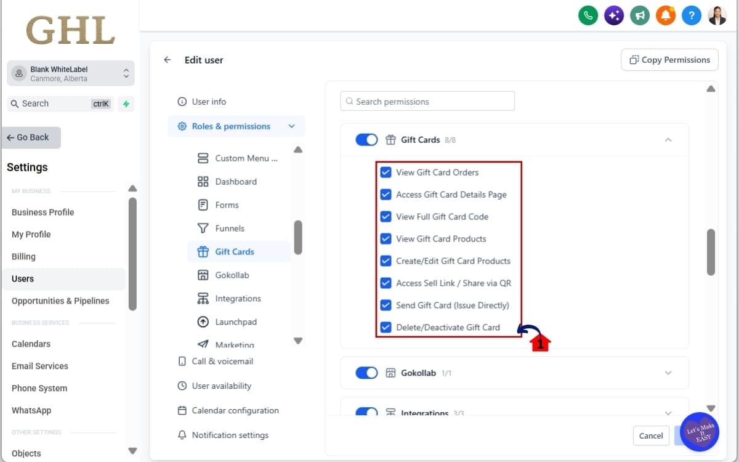Click the Roles & permissions gear icon
Screen dimensions: 739x462
[182, 126]
